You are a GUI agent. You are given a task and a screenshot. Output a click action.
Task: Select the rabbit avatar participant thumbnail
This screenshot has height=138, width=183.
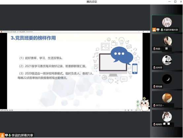tap(167, 22)
